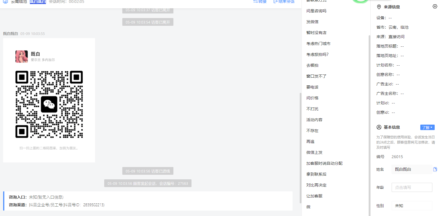Select quick reply 考虑热门城市
The height and width of the screenshot is (216, 443).
click(x=318, y=44)
